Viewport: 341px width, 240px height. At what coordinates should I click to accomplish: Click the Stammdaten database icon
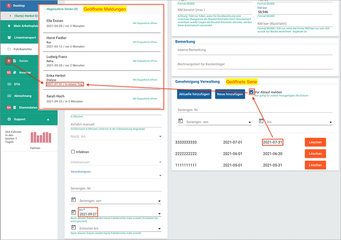pos(15,108)
